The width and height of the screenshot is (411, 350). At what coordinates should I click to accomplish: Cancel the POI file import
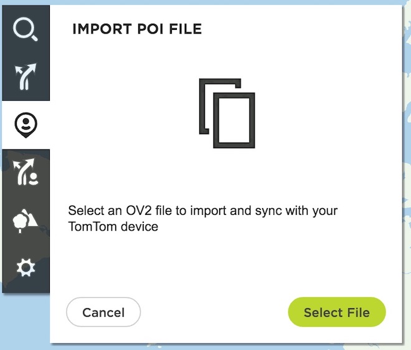pos(103,312)
